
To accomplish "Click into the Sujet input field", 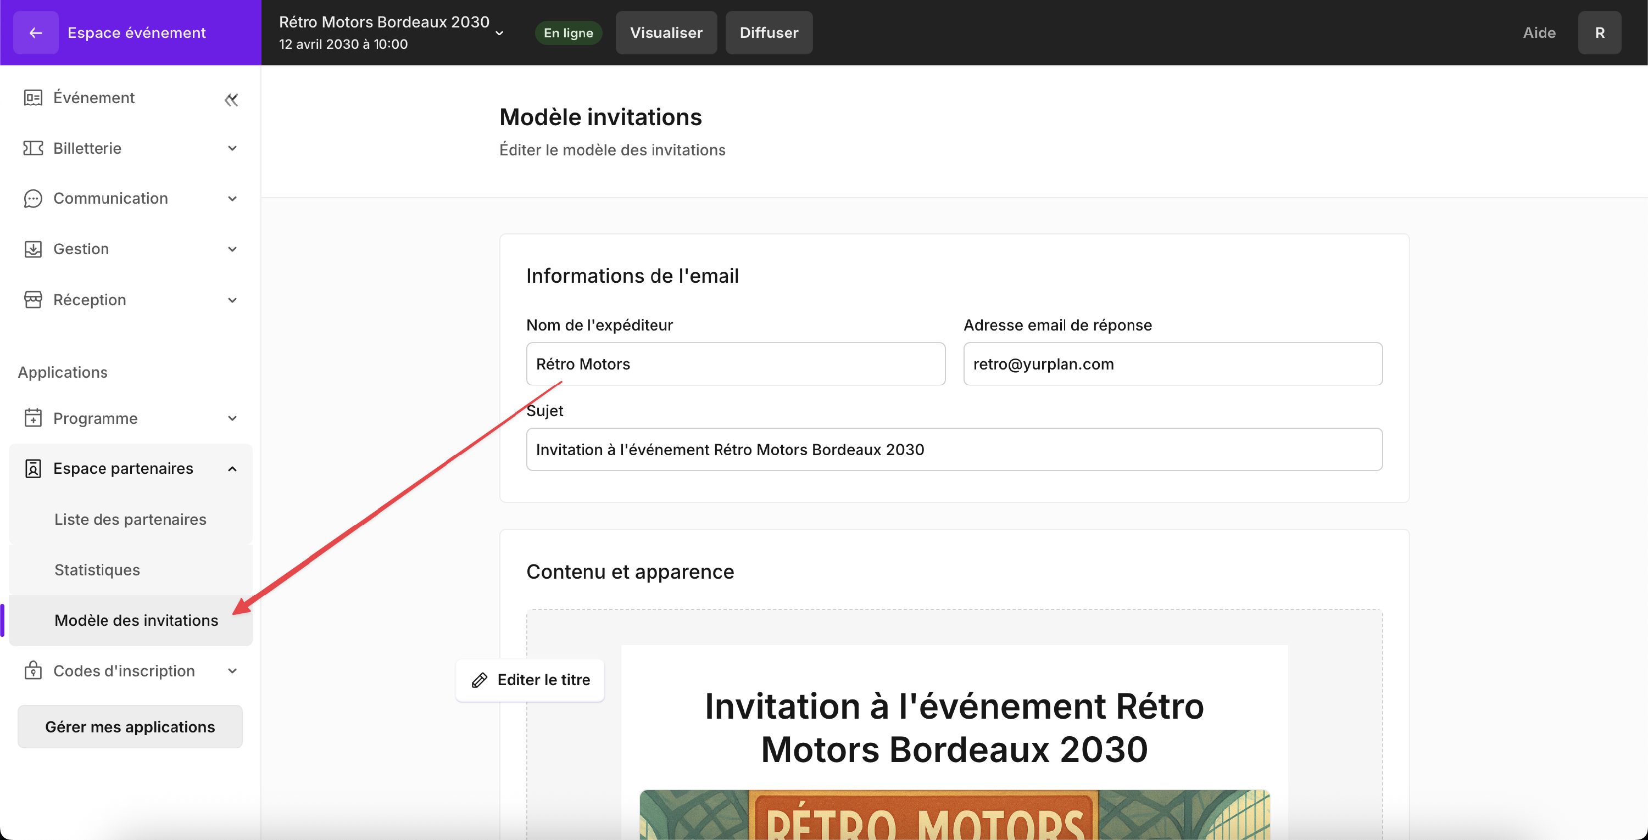I will [x=953, y=450].
